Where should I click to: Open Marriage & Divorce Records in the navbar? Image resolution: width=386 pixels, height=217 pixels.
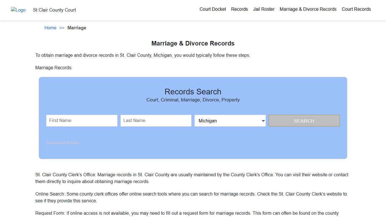pos(308,9)
